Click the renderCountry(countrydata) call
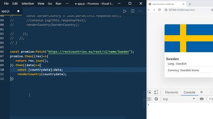The image size is (213, 119). pyautogui.click(x=42, y=74)
